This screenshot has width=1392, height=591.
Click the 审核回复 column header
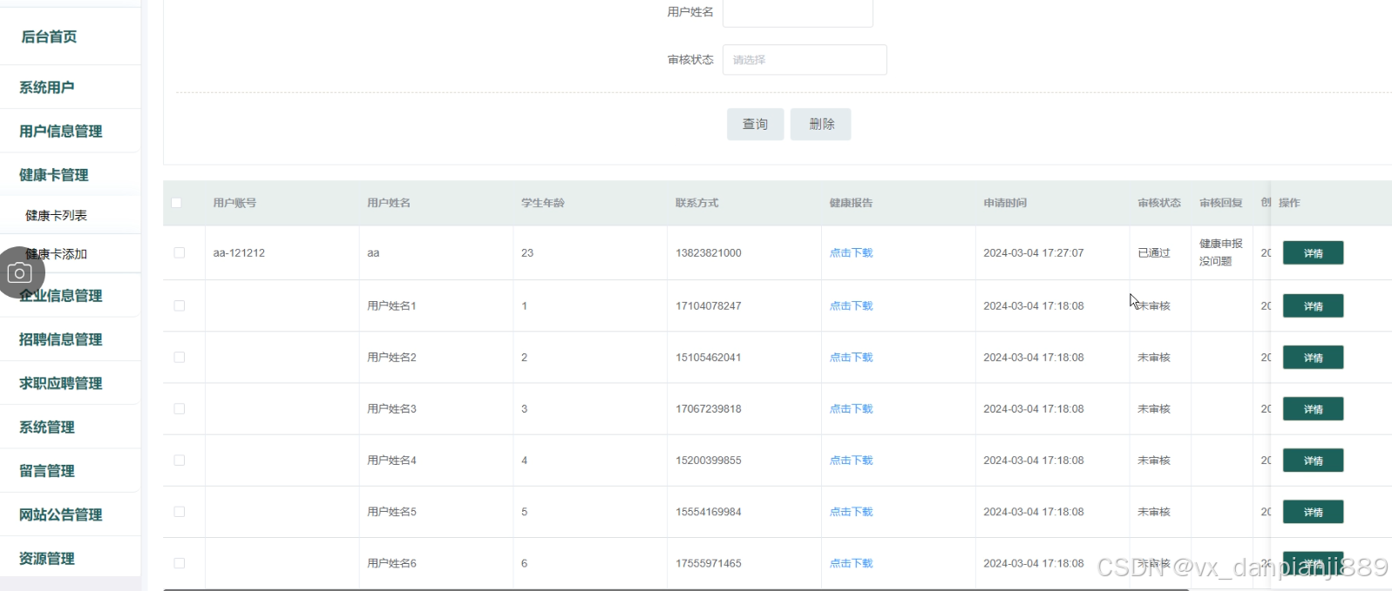pos(1221,203)
